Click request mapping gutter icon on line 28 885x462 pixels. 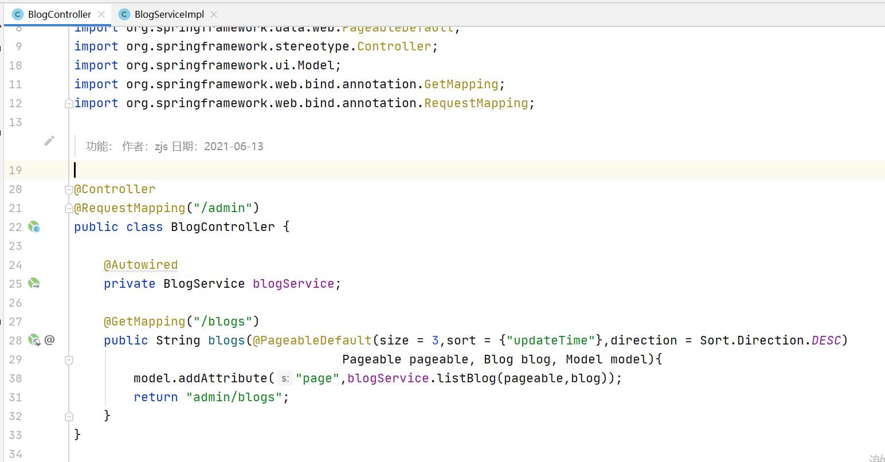[34, 340]
